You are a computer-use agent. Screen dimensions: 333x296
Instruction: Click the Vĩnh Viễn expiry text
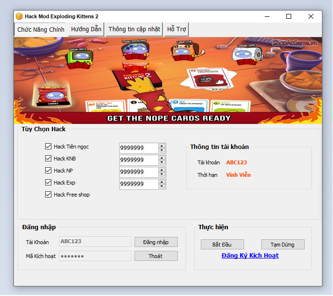click(x=238, y=175)
